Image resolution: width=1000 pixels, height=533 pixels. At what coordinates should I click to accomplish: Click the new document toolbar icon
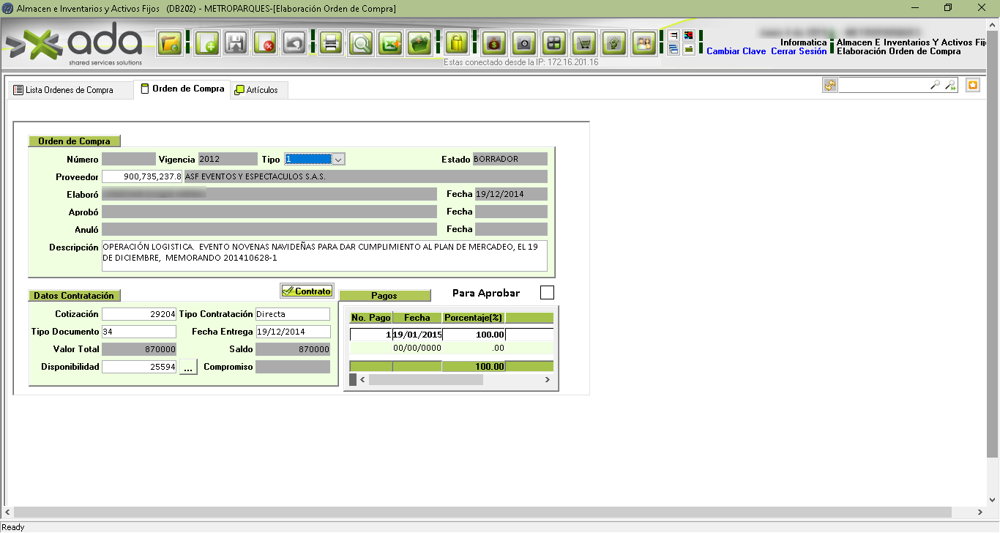[x=207, y=44]
